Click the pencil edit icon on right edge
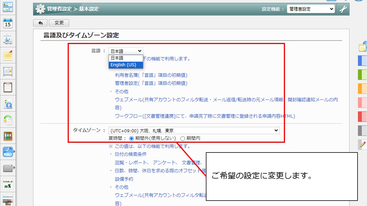The width and height of the screenshot is (367, 206). click(x=363, y=145)
